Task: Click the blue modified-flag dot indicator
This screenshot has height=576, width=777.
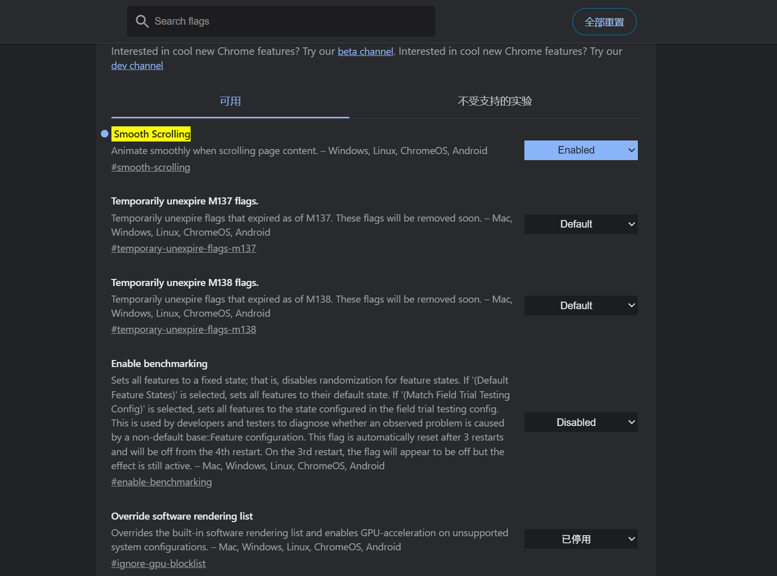Action: tap(104, 134)
